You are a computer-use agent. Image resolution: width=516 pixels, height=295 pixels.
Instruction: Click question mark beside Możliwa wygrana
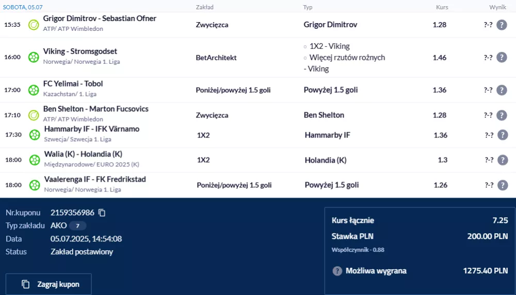pyautogui.click(x=337, y=271)
